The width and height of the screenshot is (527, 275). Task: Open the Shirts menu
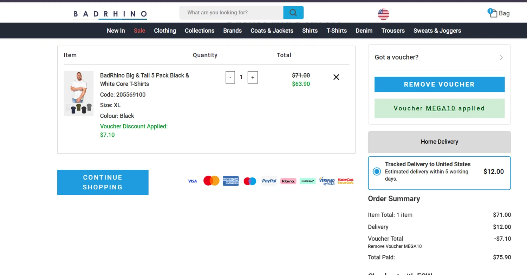310,31
